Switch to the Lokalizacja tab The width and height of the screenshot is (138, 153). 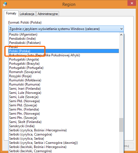[27, 14]
